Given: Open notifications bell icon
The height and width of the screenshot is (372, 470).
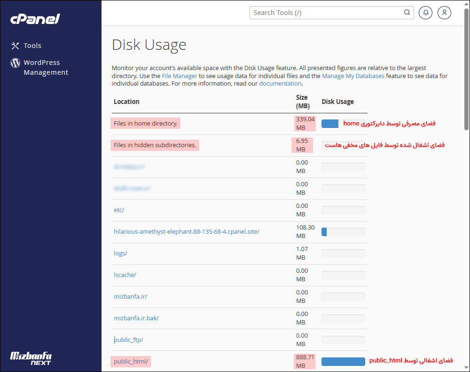Looking at the screenshot, I should pos(426,13).
